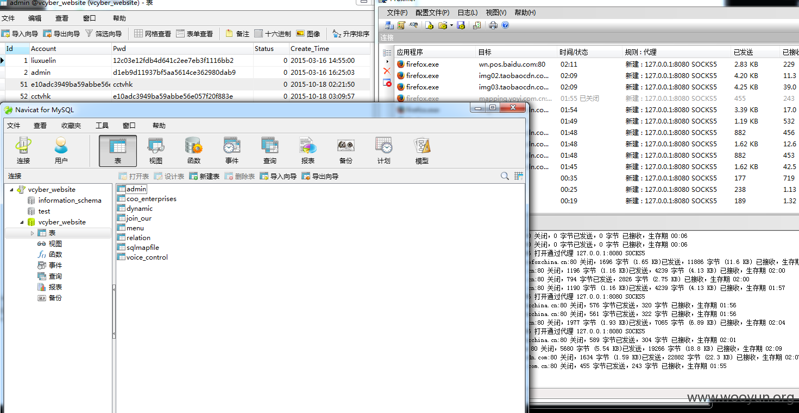Collapse the vcyber_website database node

pyautogui.click(x=22, y=222)
